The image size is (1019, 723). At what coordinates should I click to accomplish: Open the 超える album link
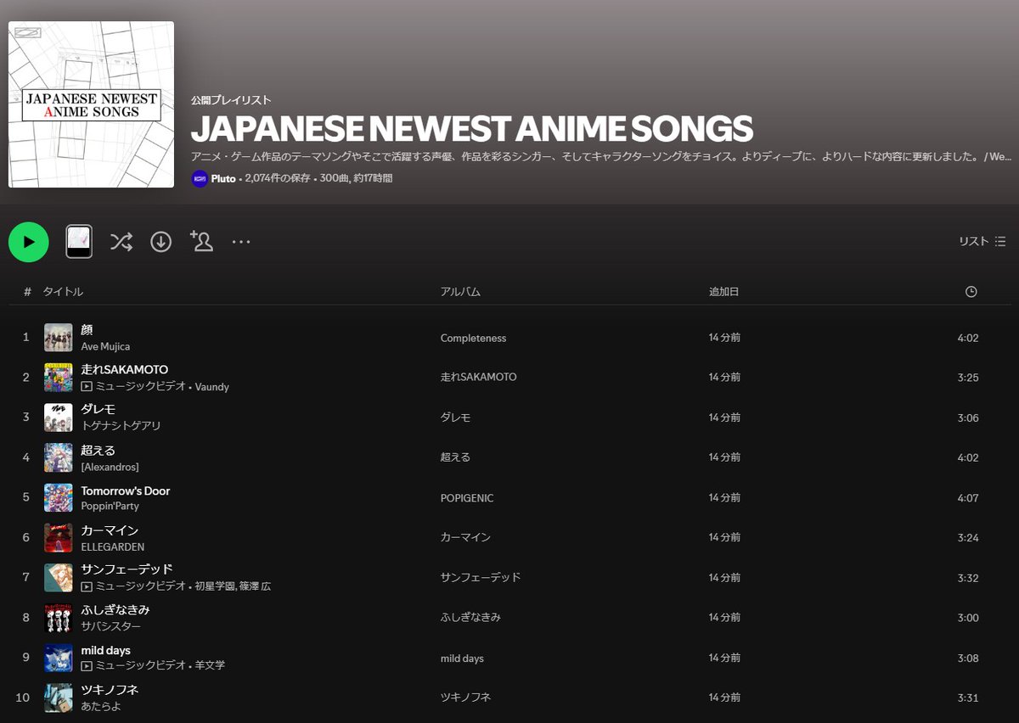tap(455, 457)
